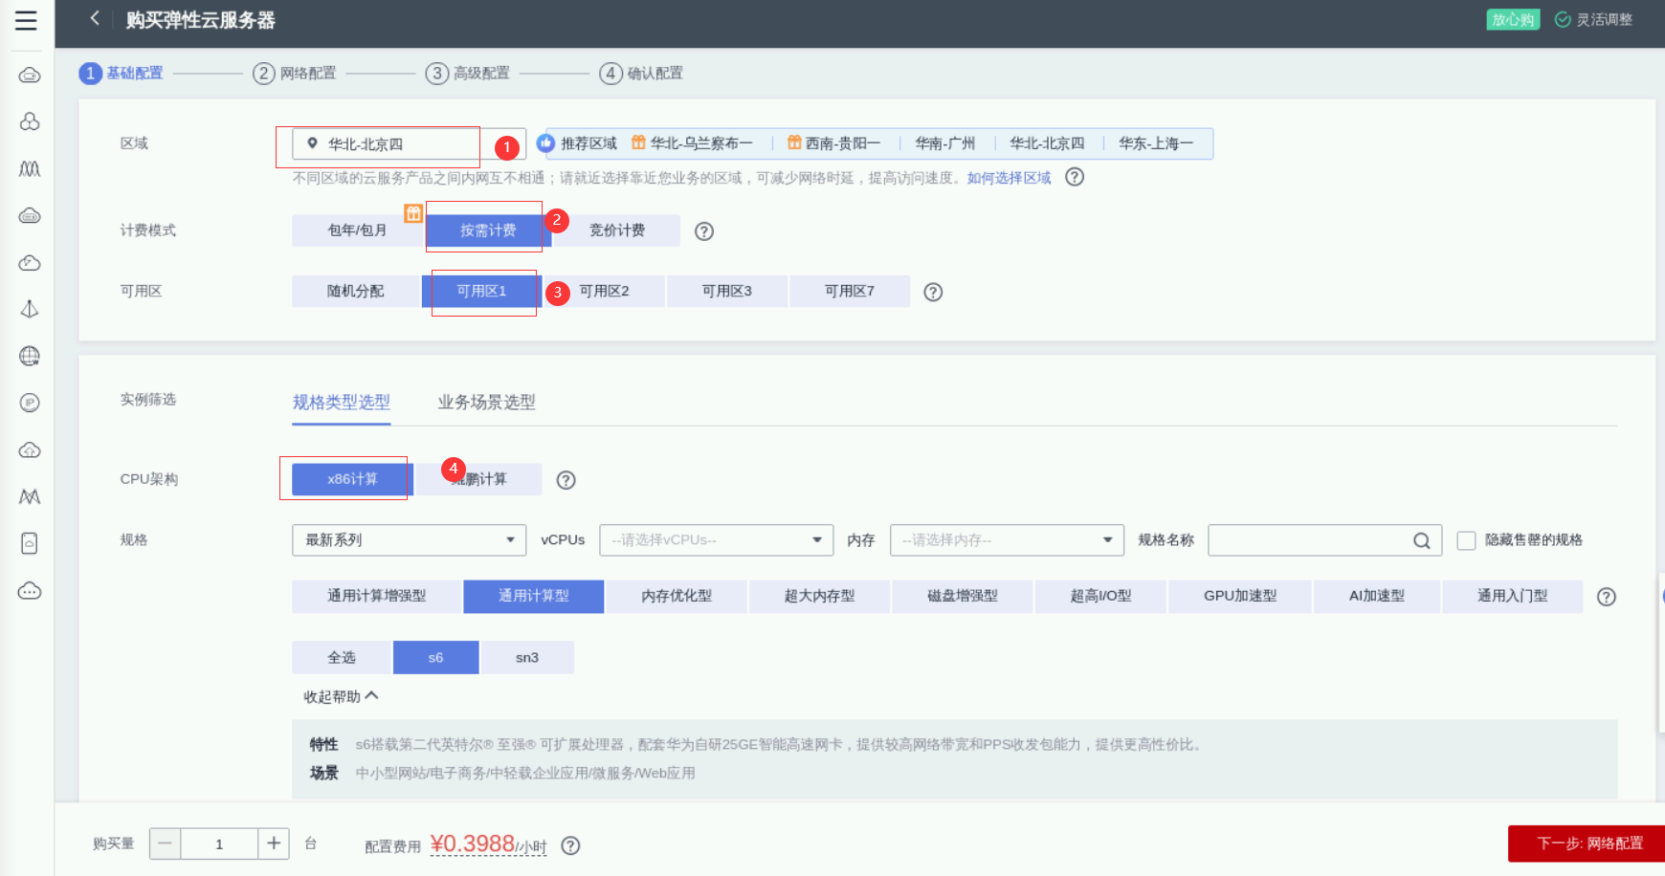The image size is (1665, 876).
Task: Open the cloud server sidebar icon
Action: pyautogui.click(x=30, y=75)
